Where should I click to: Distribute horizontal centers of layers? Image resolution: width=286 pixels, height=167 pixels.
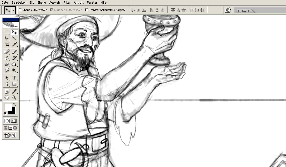pos(197,10)
